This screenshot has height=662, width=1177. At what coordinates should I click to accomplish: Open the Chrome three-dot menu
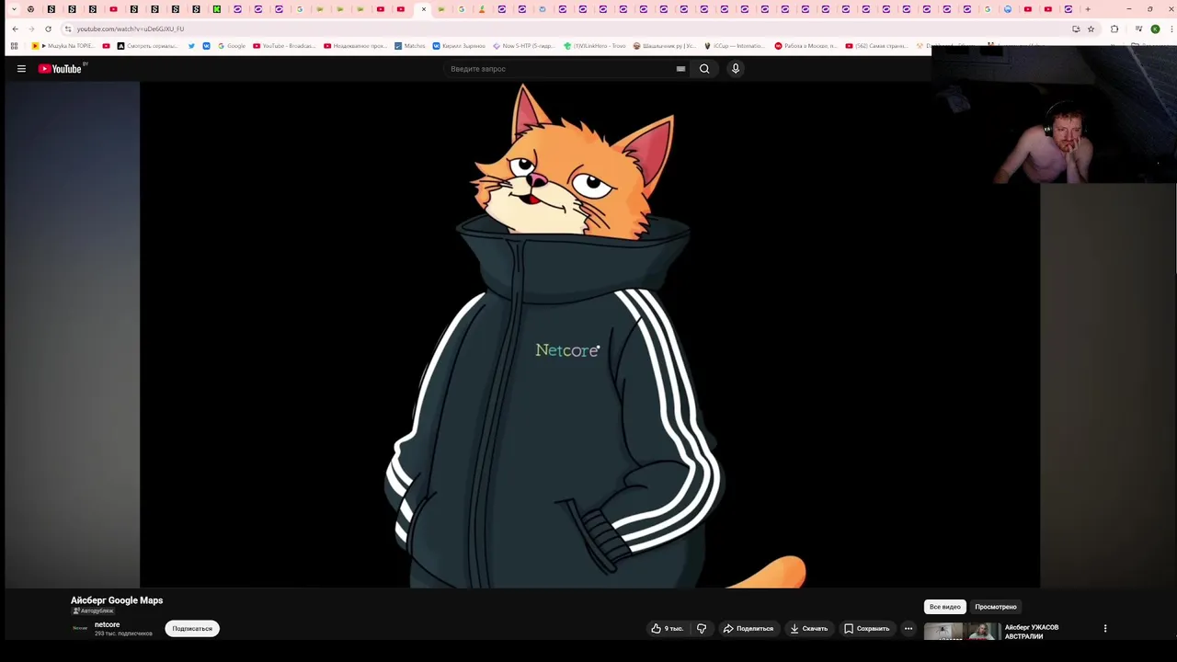(1170, 29)
